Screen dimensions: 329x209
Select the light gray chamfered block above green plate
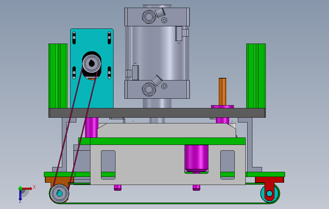click(x=167, y=130)
